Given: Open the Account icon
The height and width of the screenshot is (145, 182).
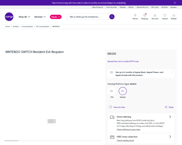Looking at the screenshot, I should pyautogui.click(x=155, y=15).
